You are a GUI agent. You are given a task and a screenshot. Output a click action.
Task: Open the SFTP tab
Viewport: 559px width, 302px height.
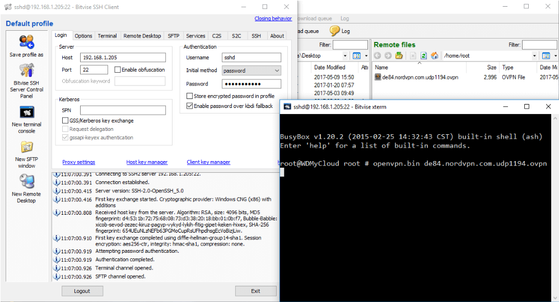(x=173, y=36)
